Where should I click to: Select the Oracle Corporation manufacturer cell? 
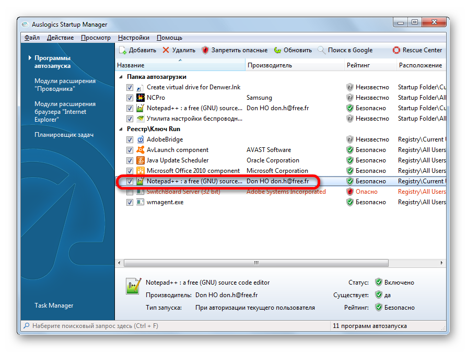point(273,160)
